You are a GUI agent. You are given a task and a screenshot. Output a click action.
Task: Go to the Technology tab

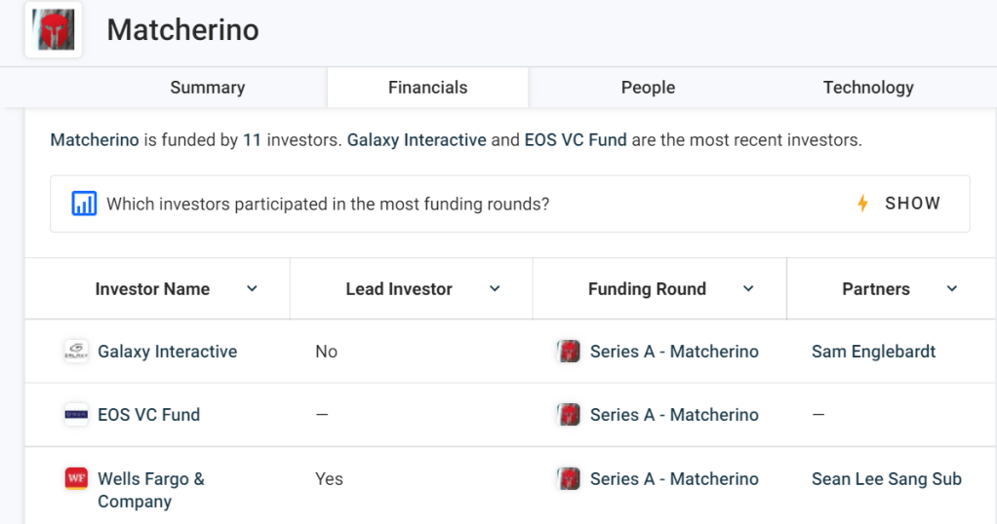pos(868,88)
